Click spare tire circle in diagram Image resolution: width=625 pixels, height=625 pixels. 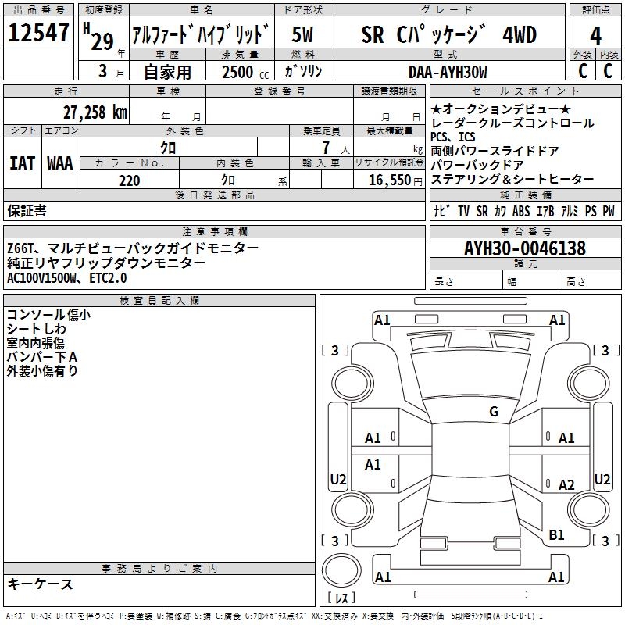point(341,570)
